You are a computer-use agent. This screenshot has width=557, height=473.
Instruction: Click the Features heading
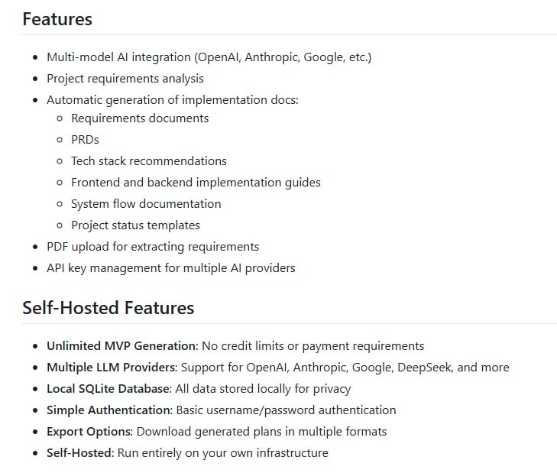(x=57, y=19)
